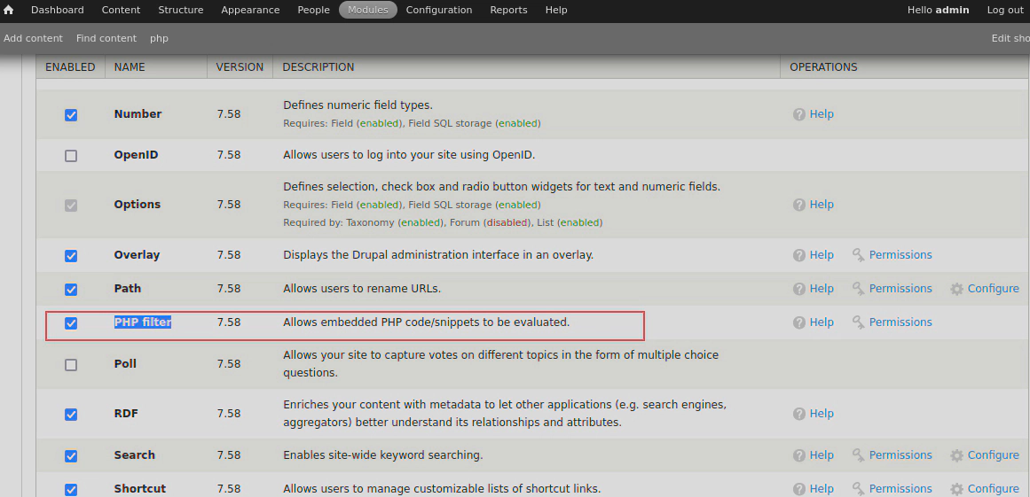
Task: Click the Help icon for RDF module
Action: coord(798,414)
